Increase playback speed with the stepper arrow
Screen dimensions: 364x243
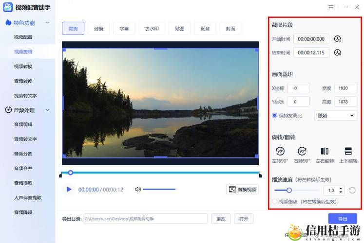[x=341, y=189]
